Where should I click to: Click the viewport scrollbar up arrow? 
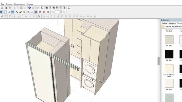point(159,20)
